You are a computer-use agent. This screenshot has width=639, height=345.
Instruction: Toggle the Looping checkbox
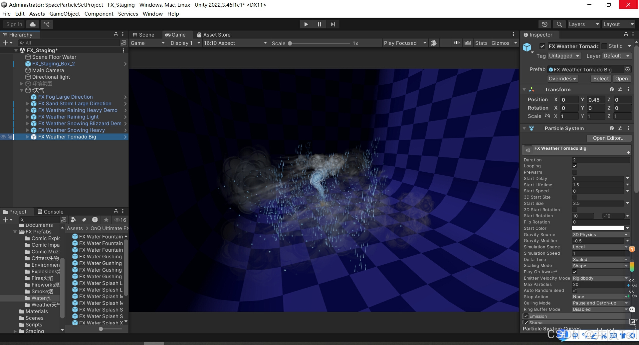coord(574,166)
